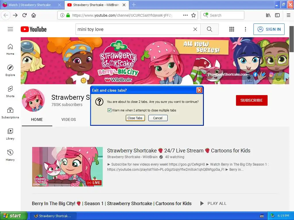Open page actions three-dot menu in address bar
Viewport: 294px width, 220px height.
pyautogui.click(x=185, y=15)
